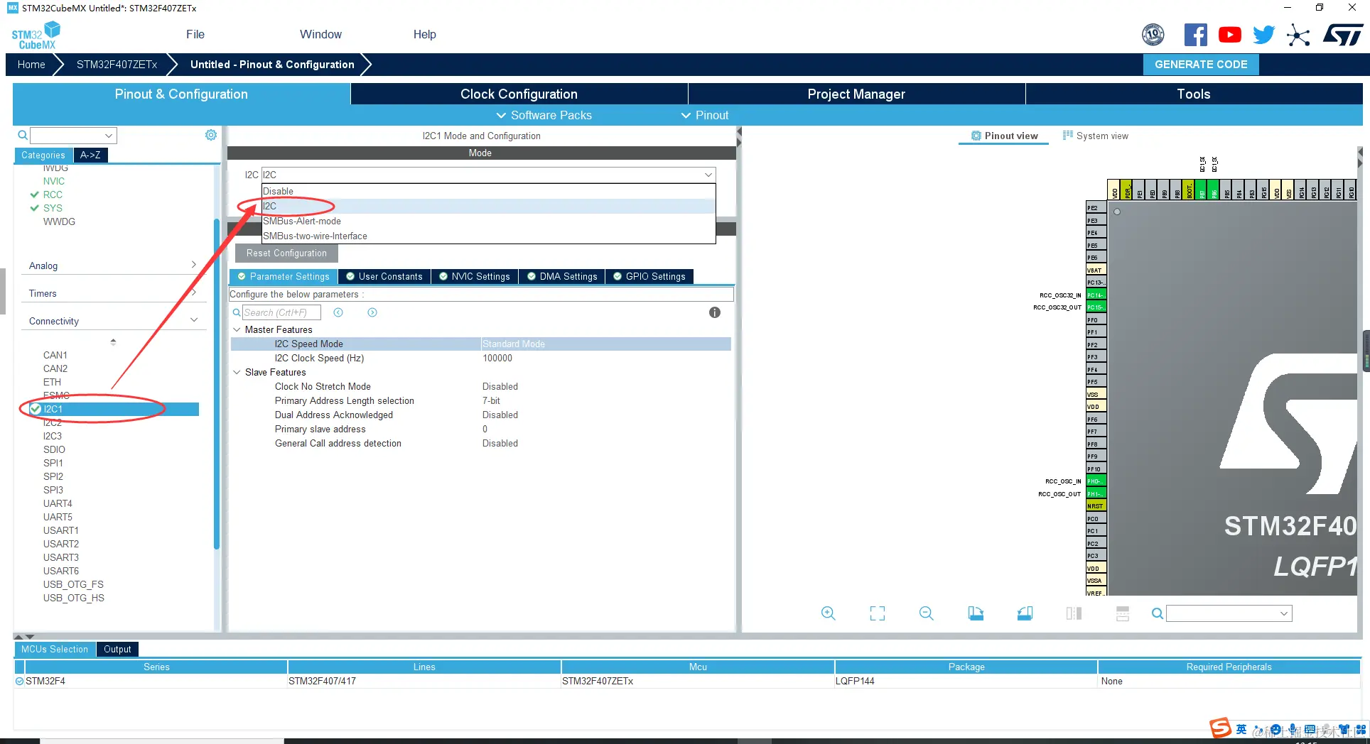1370x744 pixels.
Task: Click the Twitter bird icon
Action: point(1263,35)
